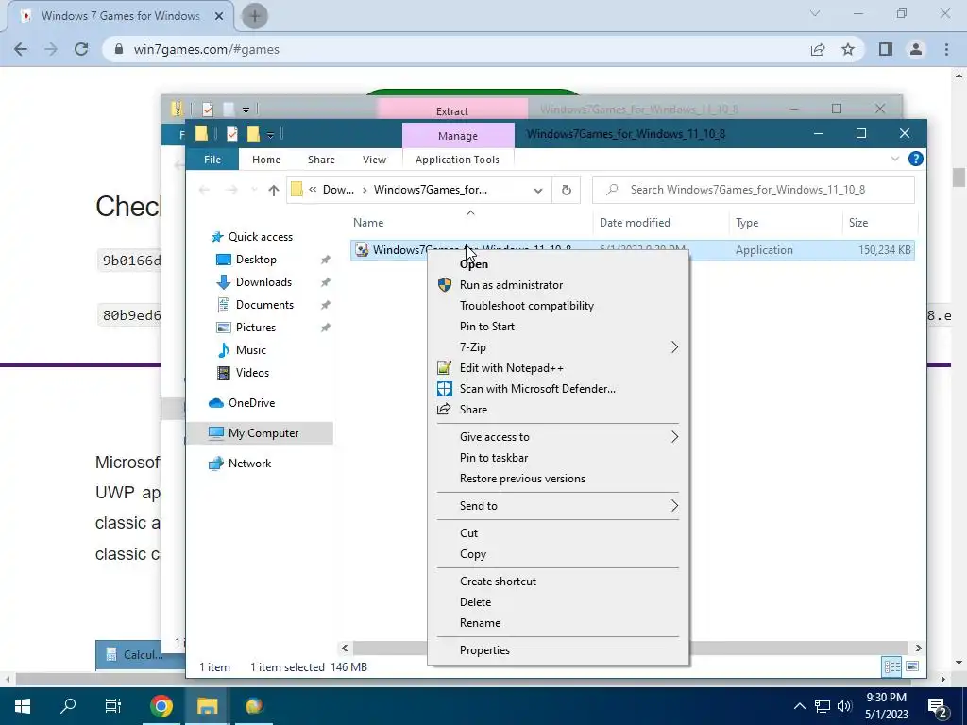
Task: Unpin Desktop via its pin icon
Action: pos(325,261)
